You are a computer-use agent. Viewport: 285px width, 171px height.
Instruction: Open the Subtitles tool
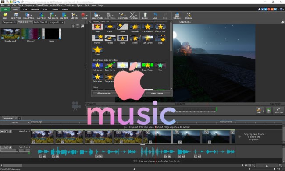(177, 15)
